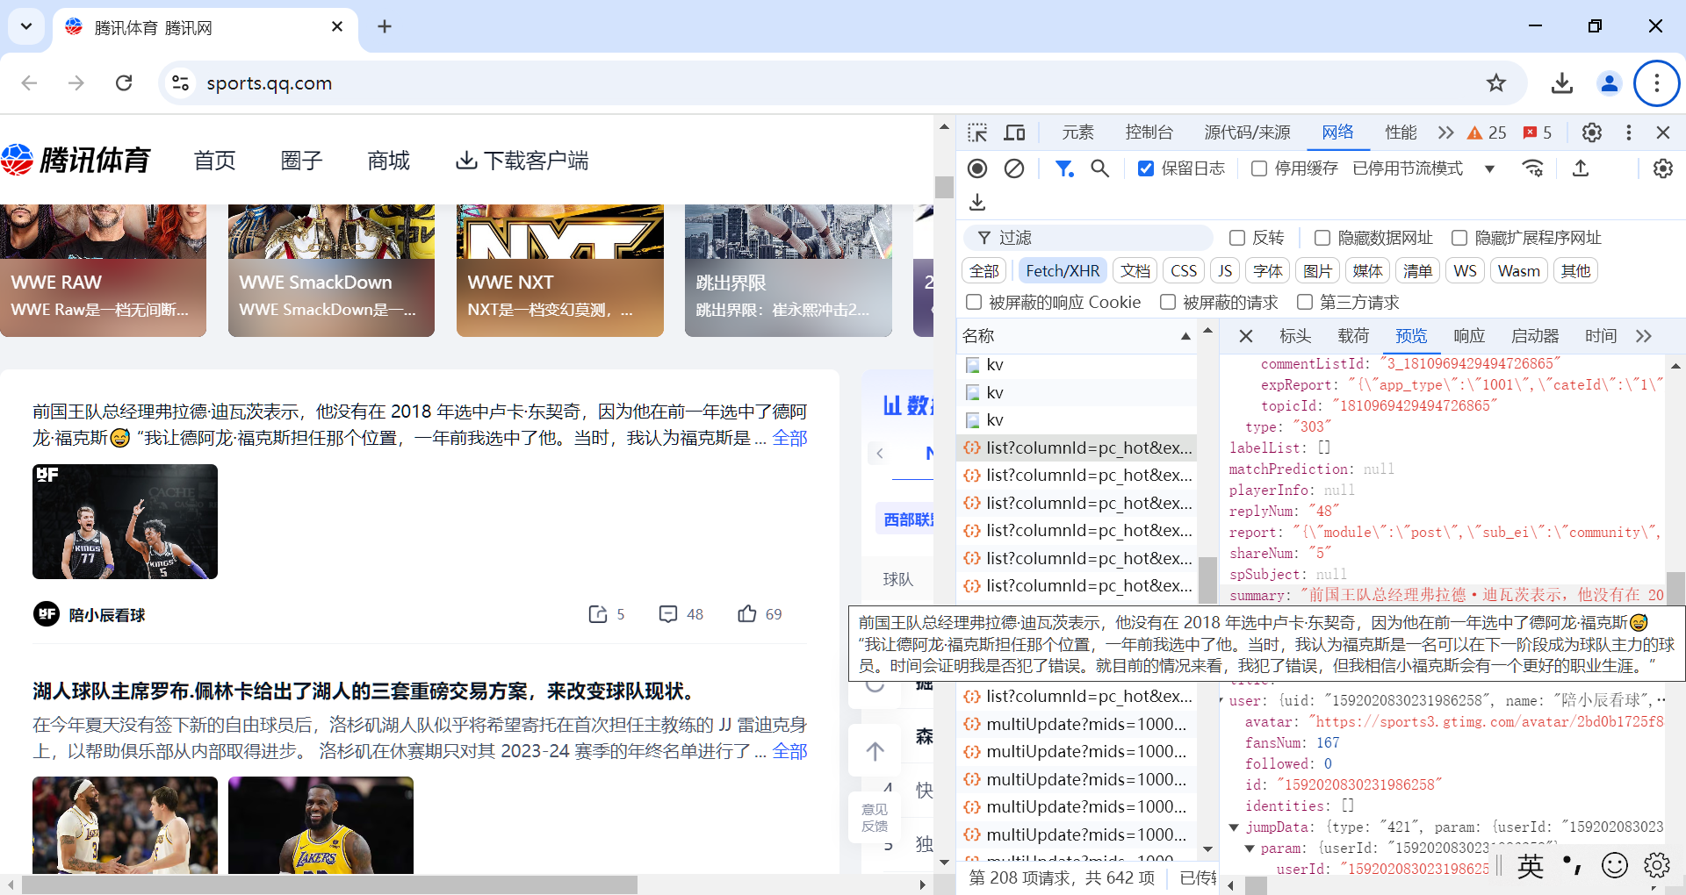Click the import HAR upload icon
Viewport: 1686px width, 895px height.
pyautogui.click(x=1581, y=168)
